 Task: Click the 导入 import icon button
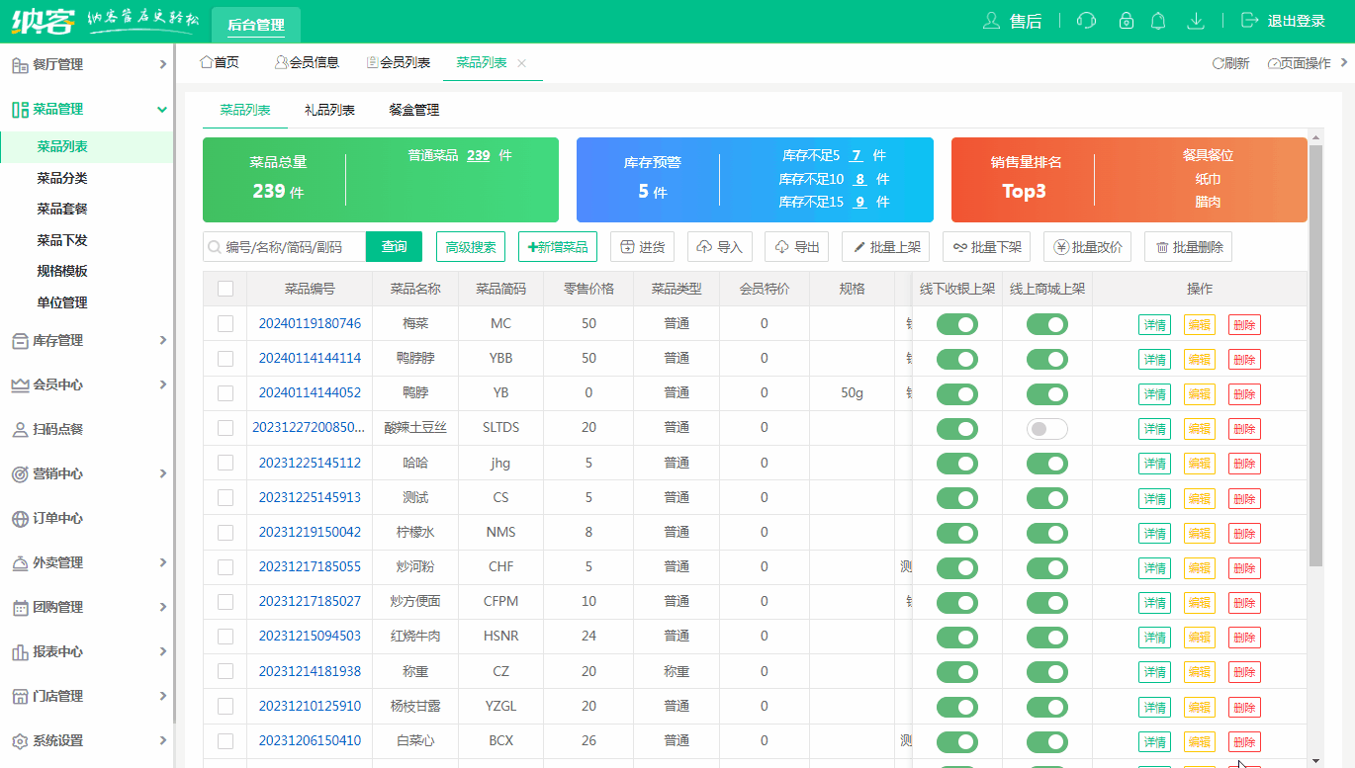pos(719,246)
